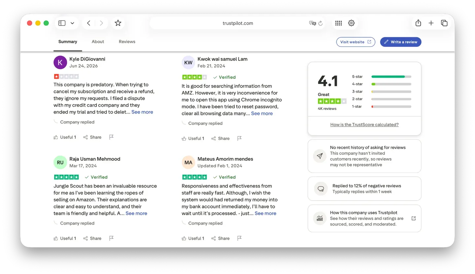Click the share icon in toolbar
The image size is (475, 274).
(x=418, y=23)
